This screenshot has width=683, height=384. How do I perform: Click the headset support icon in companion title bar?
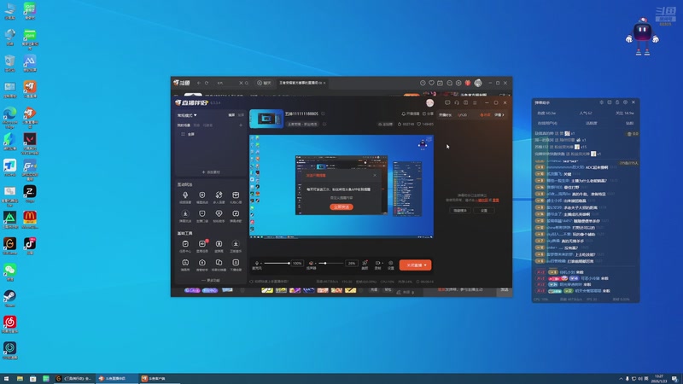457,102
